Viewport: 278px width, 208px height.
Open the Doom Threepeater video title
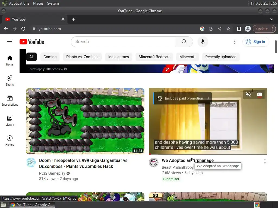pyautogui.click(x=83, y=163)
